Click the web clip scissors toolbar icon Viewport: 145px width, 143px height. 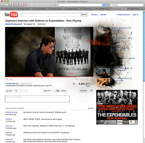click(x=16, y=5)
